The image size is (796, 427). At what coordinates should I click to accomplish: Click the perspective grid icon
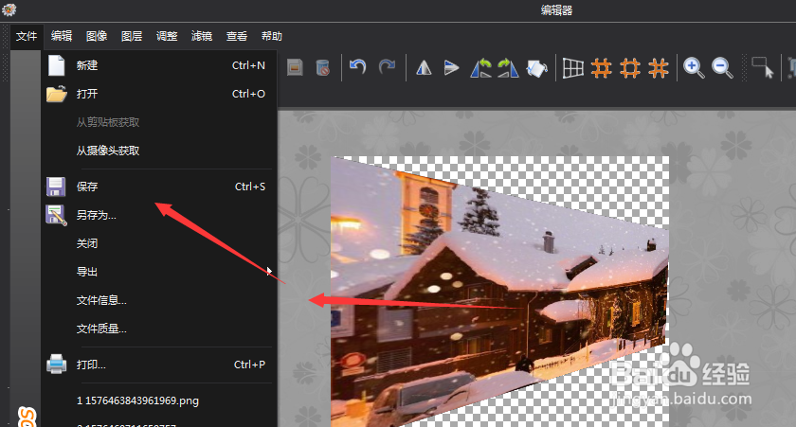pos(573,68)
